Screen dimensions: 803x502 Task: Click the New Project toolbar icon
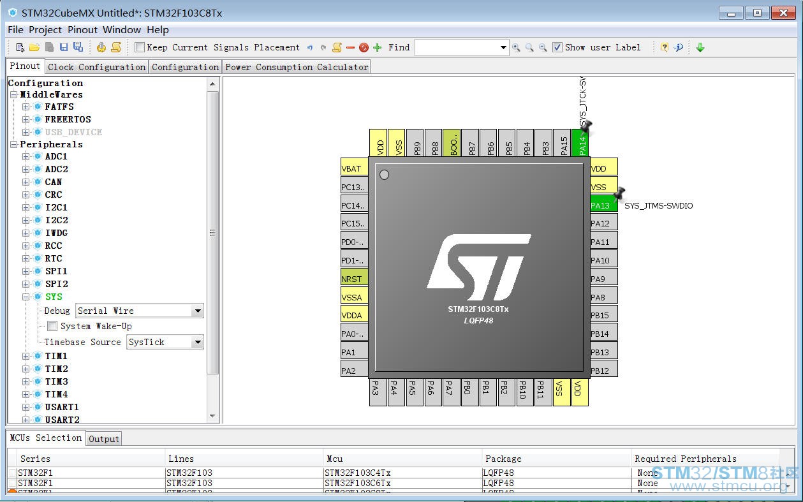pyautogui.click(x=20, y=47)
